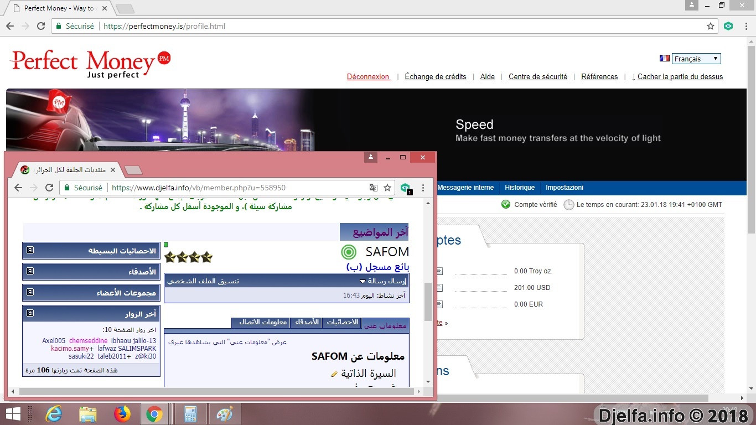Image resolution: width=756 pixels, height=425 pixels.
Task: Bookmark the djelfa.info page with the star
Action: click(x=387, y=188)
